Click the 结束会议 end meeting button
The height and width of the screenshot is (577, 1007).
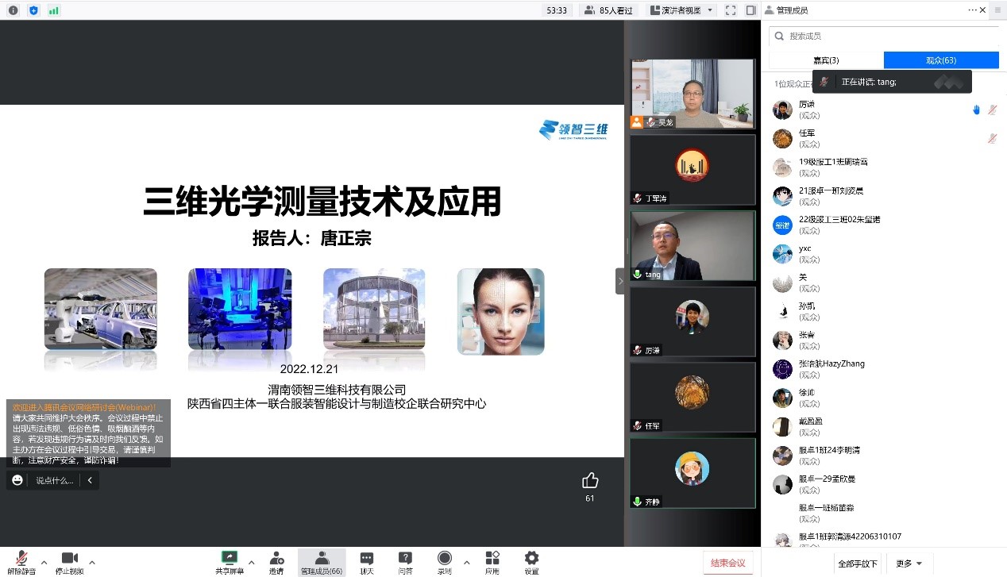click(728, 563)
